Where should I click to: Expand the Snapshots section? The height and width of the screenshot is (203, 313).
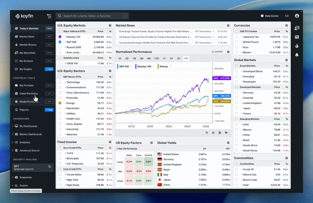[13, 177]
